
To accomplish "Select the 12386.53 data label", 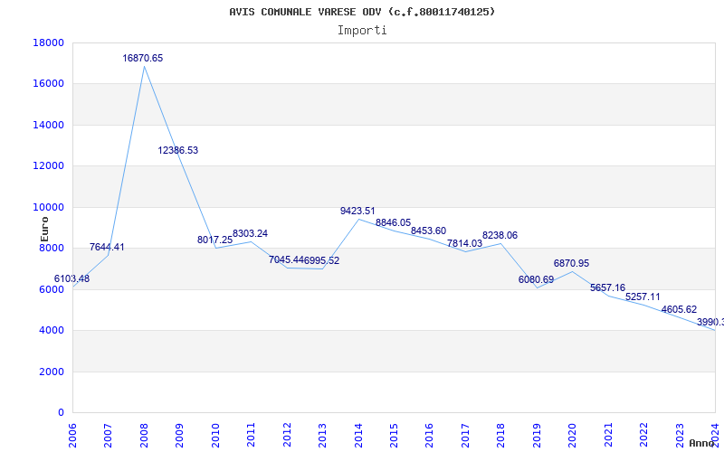I will click(177, 150).
